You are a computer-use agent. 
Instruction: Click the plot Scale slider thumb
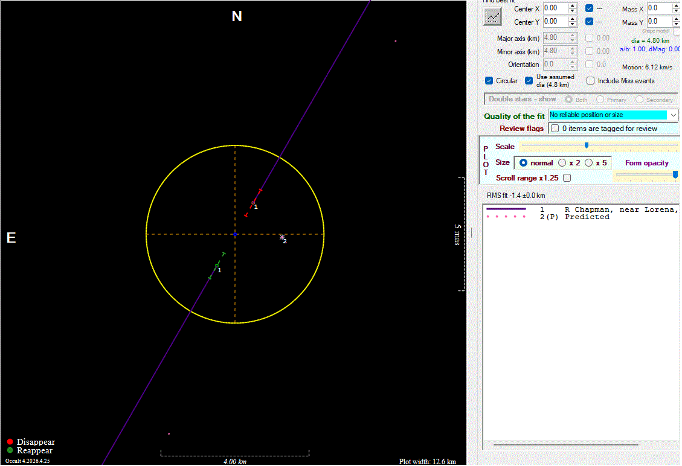587,145
